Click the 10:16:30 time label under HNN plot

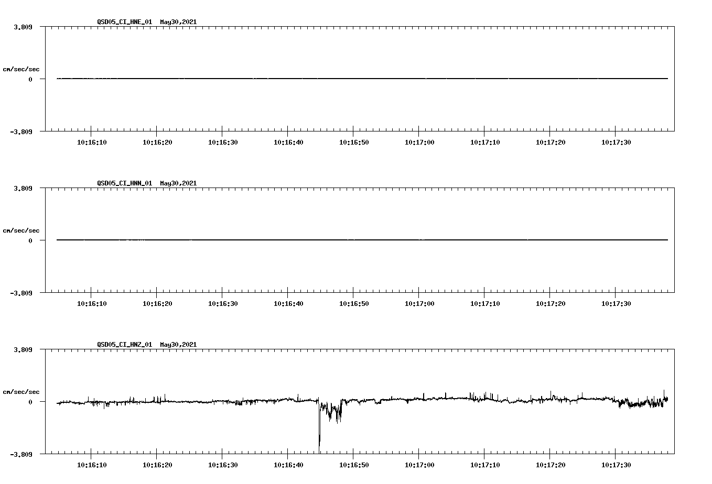pos(223,304)
